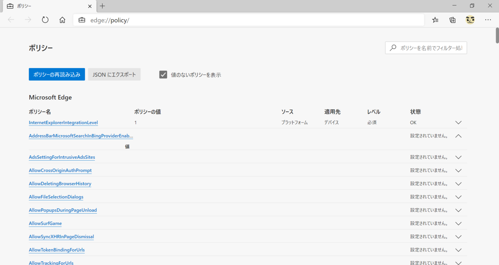The height and width of the screenshot is (265, 499).
Task: Open AllowSyncXHRInPageDismissal link
Action: 61,237
